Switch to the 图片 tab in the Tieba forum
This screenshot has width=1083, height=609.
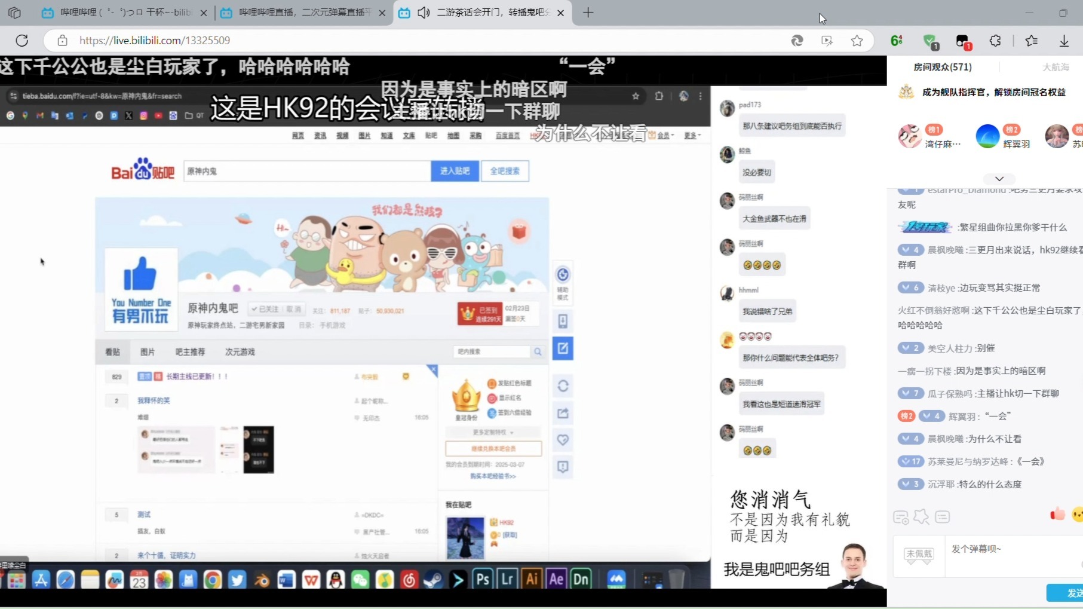pos(148,351)
